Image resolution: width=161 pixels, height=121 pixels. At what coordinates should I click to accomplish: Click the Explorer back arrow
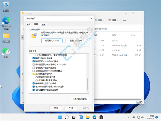click(x=23, y=29)
